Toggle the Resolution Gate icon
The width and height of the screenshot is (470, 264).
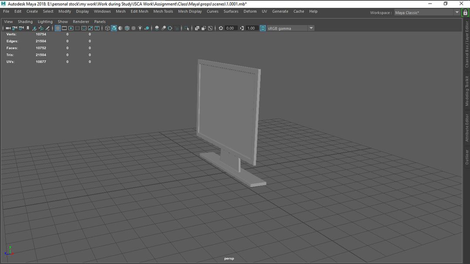[71, 28]
